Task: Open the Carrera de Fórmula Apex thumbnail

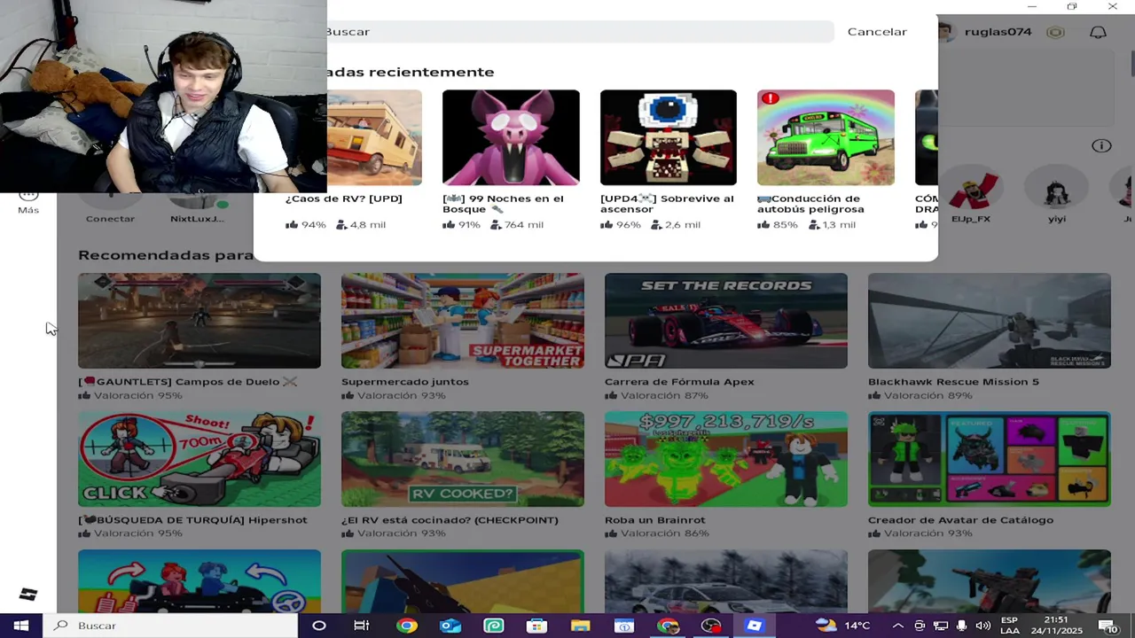Action: tap(726, 321)
